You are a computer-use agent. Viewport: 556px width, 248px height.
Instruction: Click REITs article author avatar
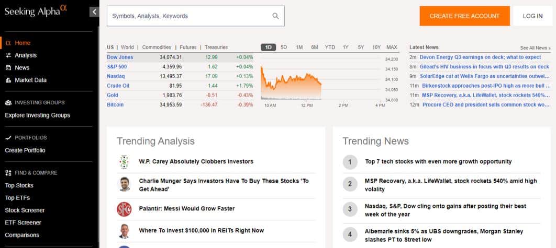(x=124, y=231)
